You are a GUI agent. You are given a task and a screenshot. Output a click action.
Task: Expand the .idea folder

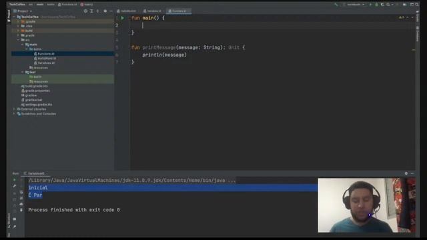pos(18,26)
